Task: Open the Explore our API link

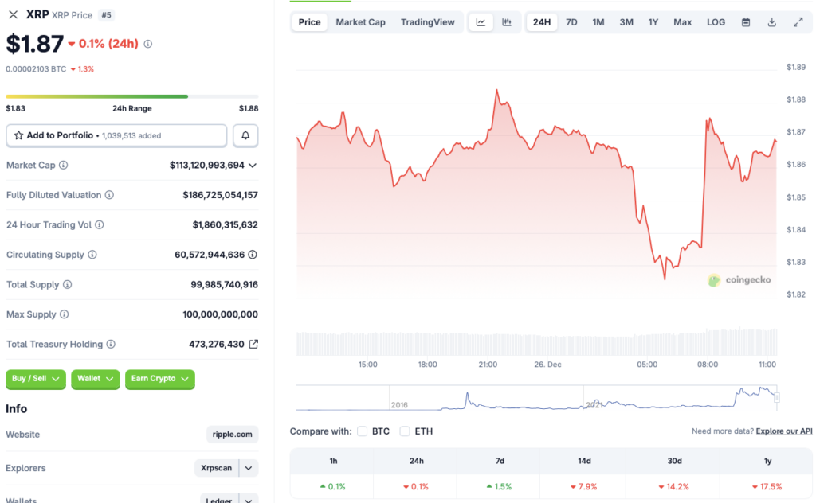Action: tap(784, 431)
